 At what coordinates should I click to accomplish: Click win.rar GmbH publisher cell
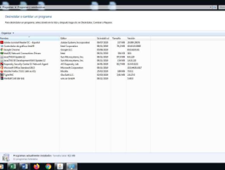pos(67,78)
